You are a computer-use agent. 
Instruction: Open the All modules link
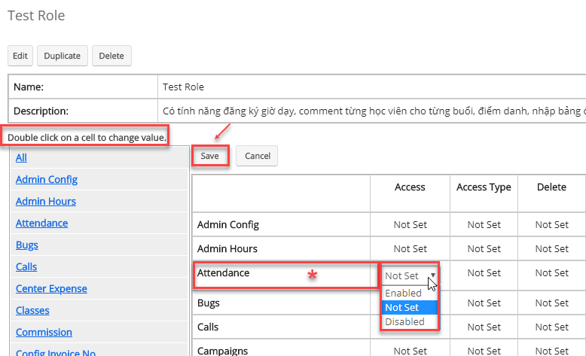pos(21,157)
